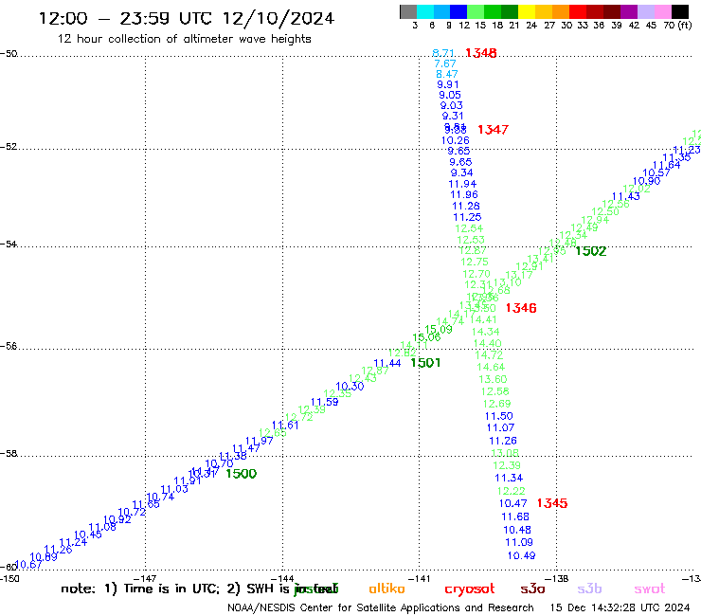This screenshot has height=616, width=701.
Task: Select the 's3a' satellite legend label
Action: point(532,589)
